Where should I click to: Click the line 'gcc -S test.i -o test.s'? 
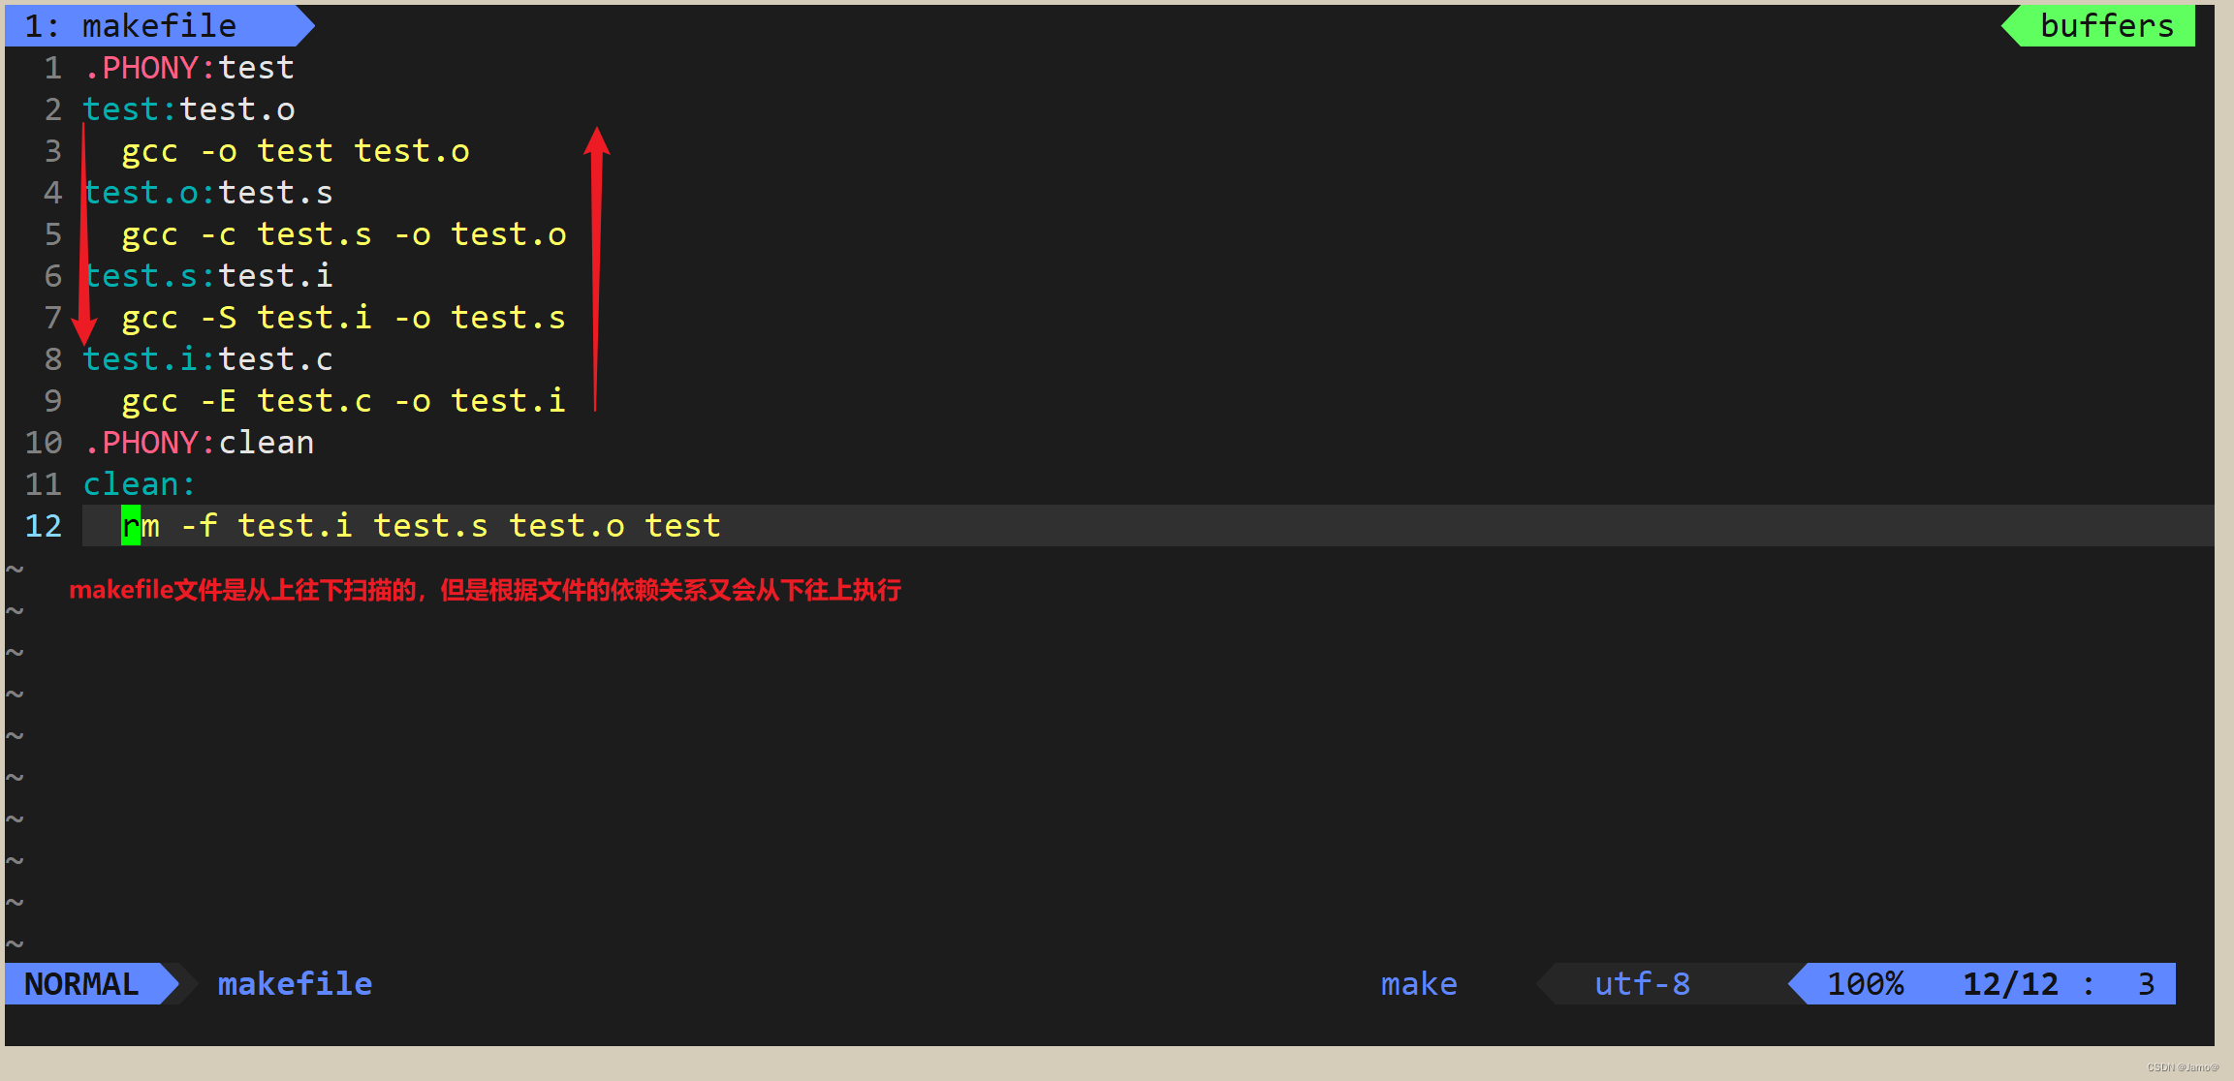[x=344, y=318]
